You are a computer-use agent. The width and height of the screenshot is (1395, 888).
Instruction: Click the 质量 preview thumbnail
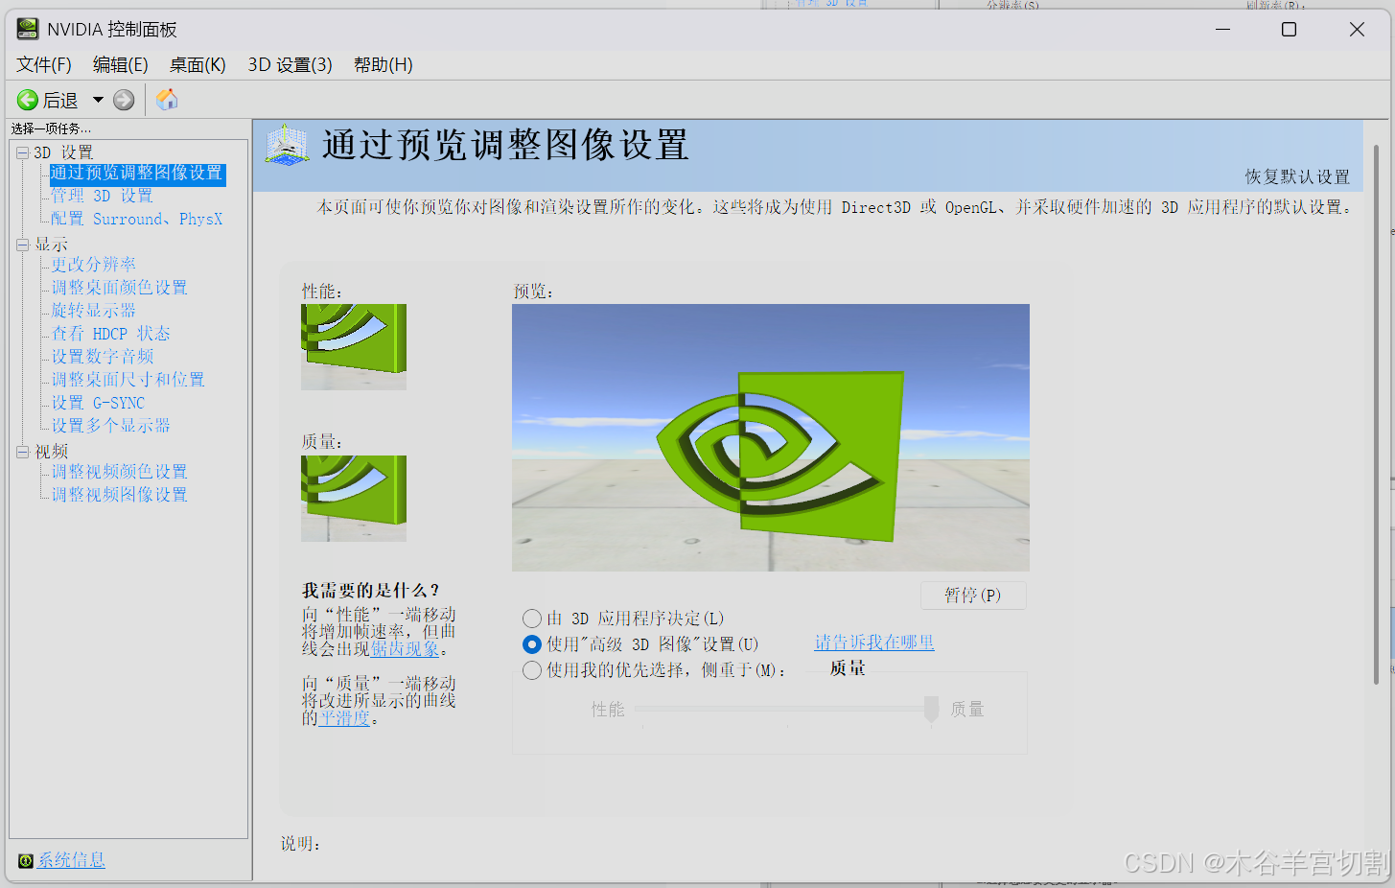tap(354, 499)
